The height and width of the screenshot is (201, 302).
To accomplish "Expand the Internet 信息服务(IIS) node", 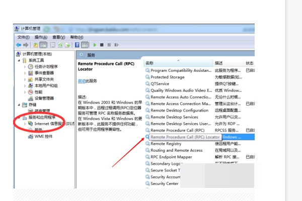I will click(25, 123).
